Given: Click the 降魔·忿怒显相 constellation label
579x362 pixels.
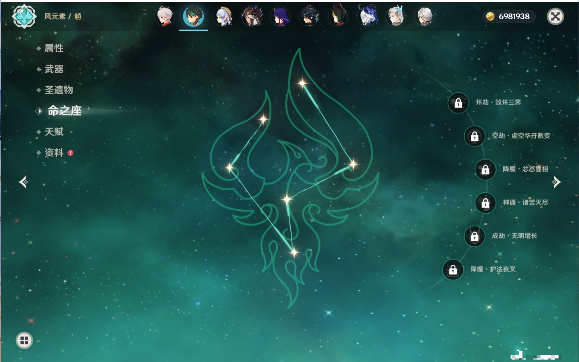Looking at the screenshot, I should coord(526,169).
